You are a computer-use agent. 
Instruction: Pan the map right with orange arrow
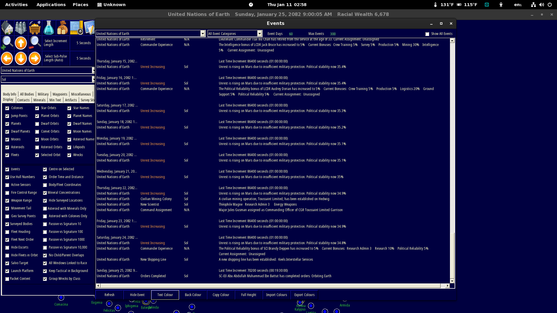(x=35, y=58)
